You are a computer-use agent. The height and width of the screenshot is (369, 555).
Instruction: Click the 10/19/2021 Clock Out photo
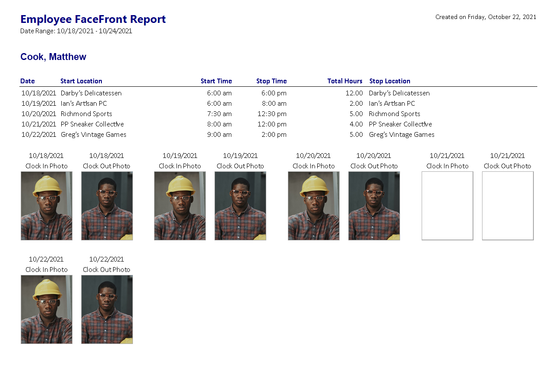(240, 205)
